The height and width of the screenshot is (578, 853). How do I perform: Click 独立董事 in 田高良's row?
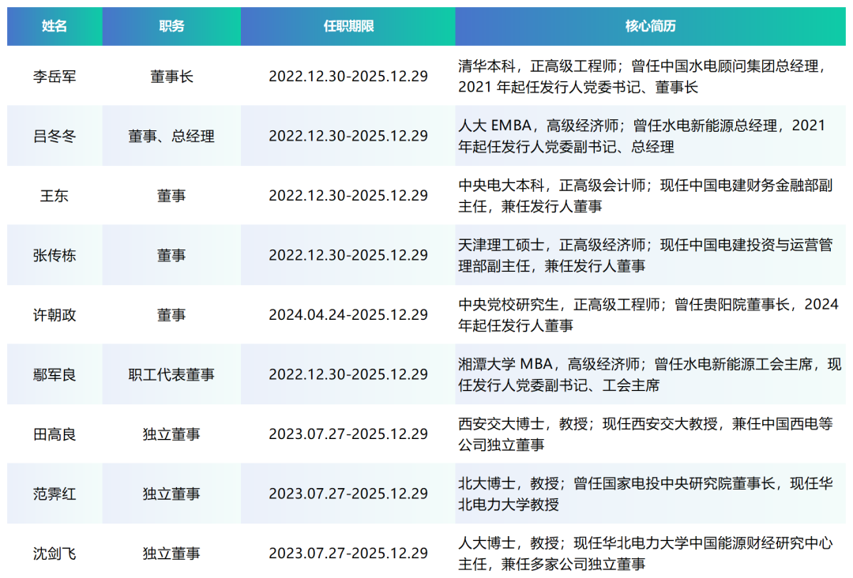[x=171, y=434]
